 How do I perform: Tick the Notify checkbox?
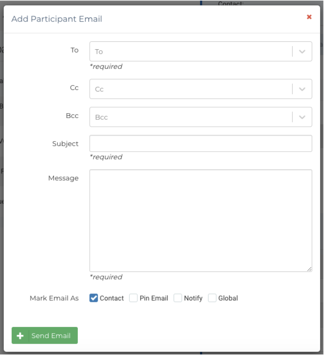(178, 298)
